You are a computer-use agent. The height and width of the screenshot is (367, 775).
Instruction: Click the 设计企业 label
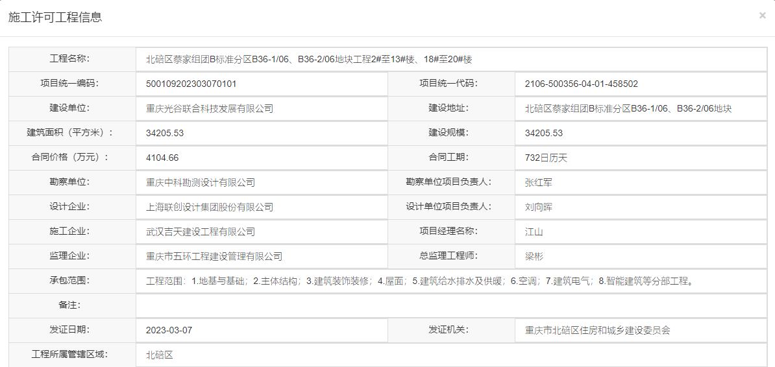pos(69,206)
